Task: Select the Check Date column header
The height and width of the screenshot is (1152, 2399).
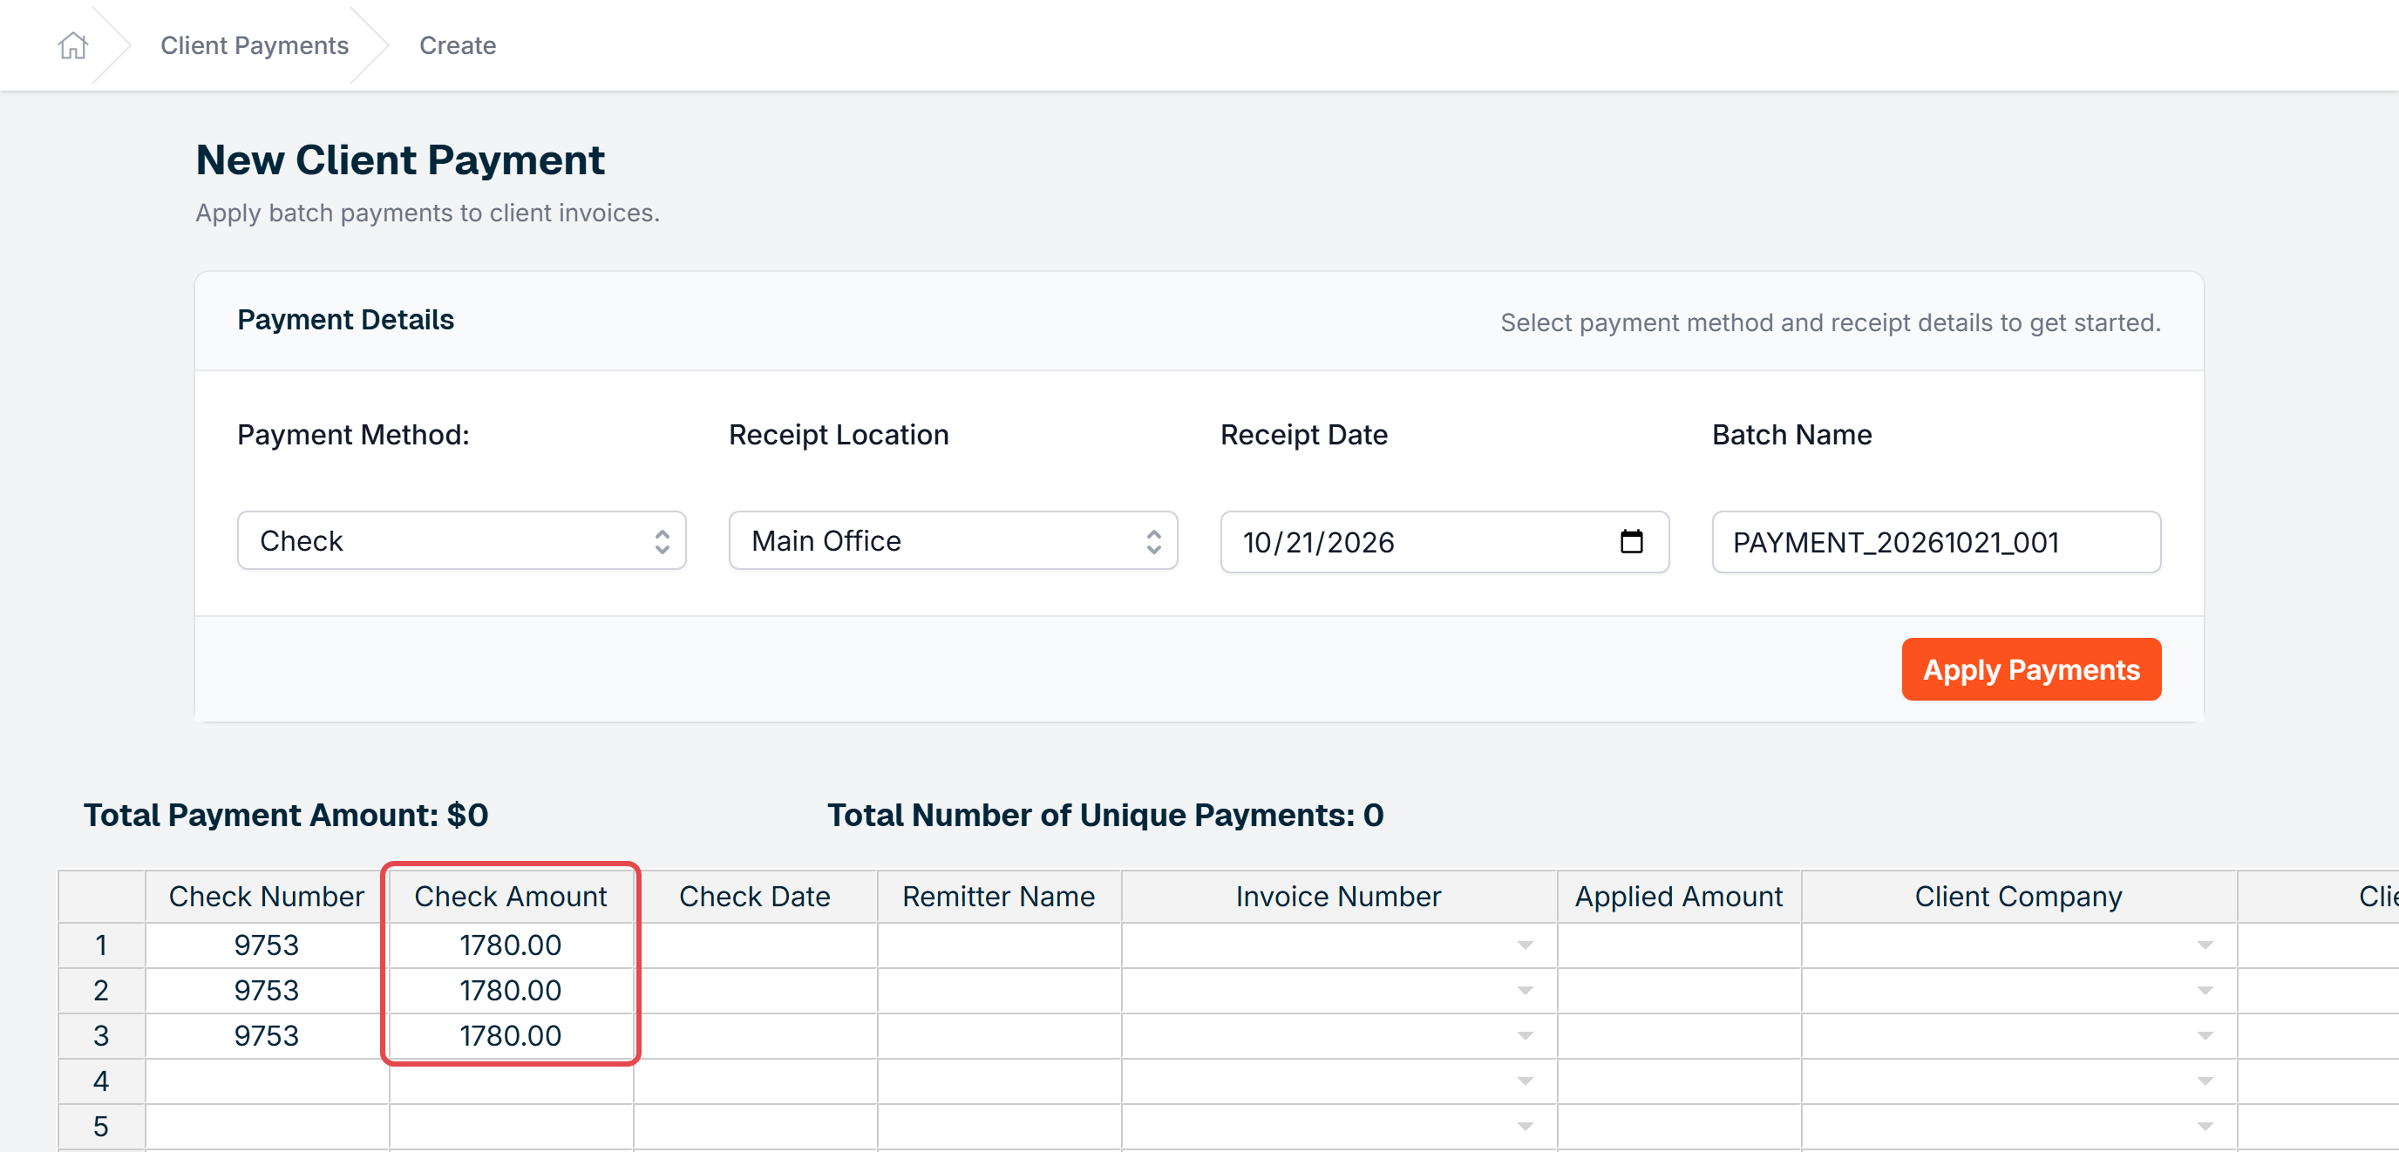Action: click(754, 896)
